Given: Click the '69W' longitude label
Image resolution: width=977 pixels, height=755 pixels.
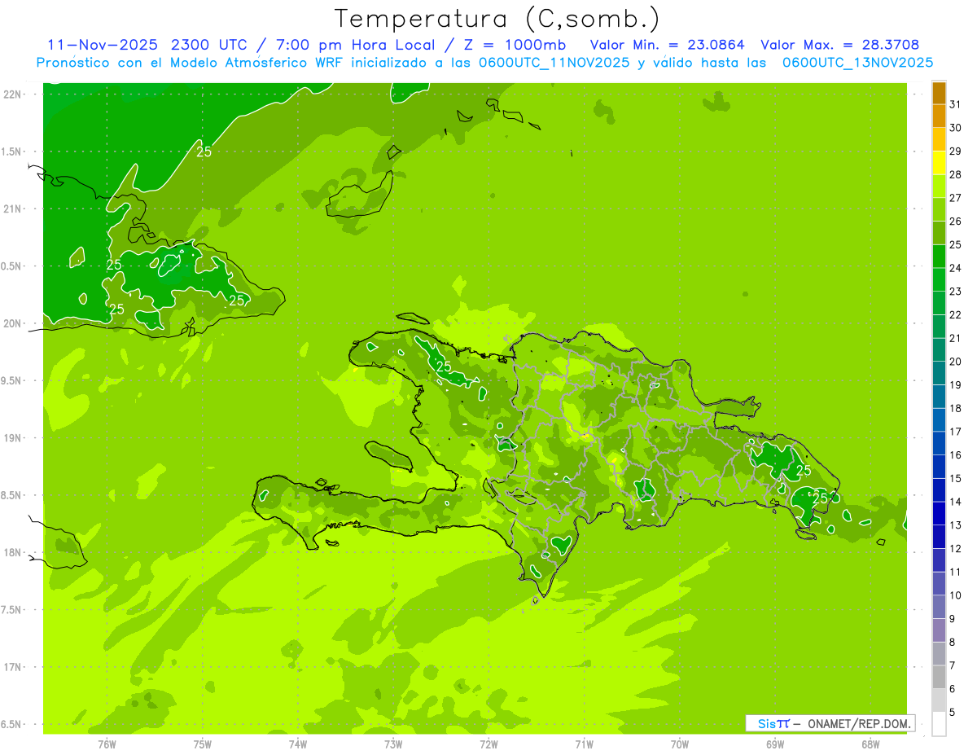Looking at the screenshot, I should (775, 744).
